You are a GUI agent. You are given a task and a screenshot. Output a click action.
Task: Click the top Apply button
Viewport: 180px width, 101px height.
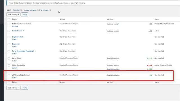coord(25,14)
